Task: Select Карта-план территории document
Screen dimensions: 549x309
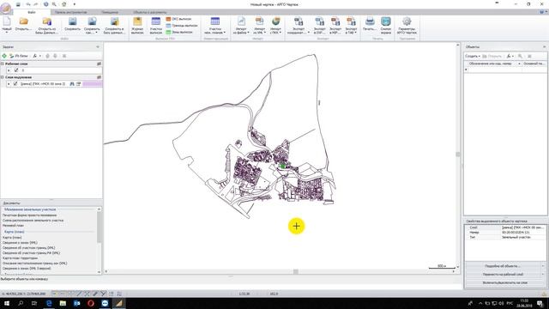Action: pyautogui.click(x=20, y=257)
